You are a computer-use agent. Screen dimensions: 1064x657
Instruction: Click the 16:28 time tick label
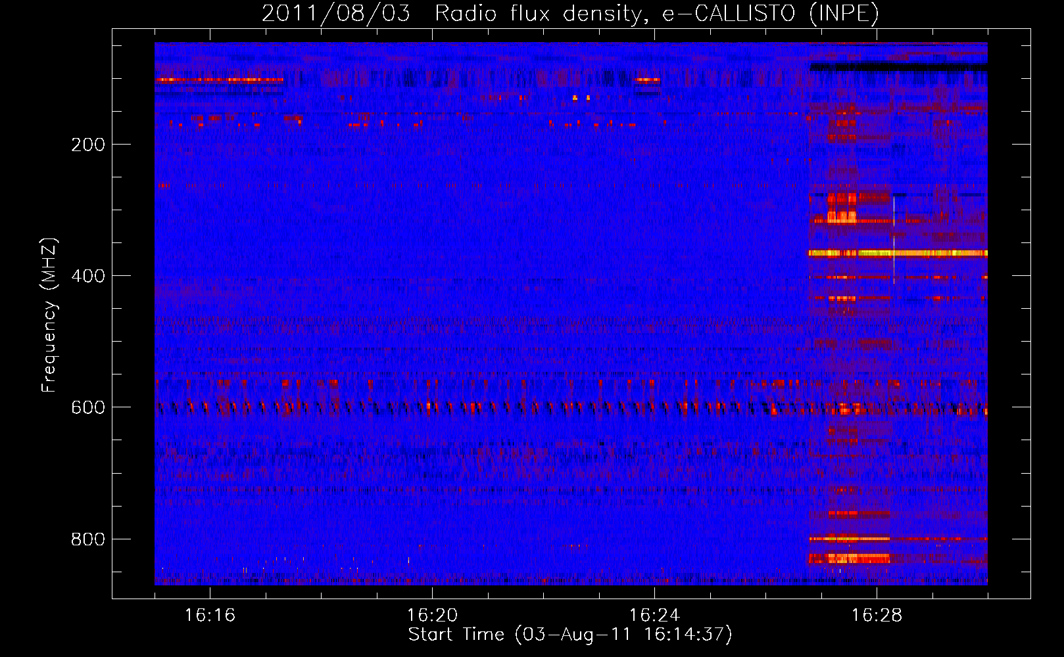[877, 616]
